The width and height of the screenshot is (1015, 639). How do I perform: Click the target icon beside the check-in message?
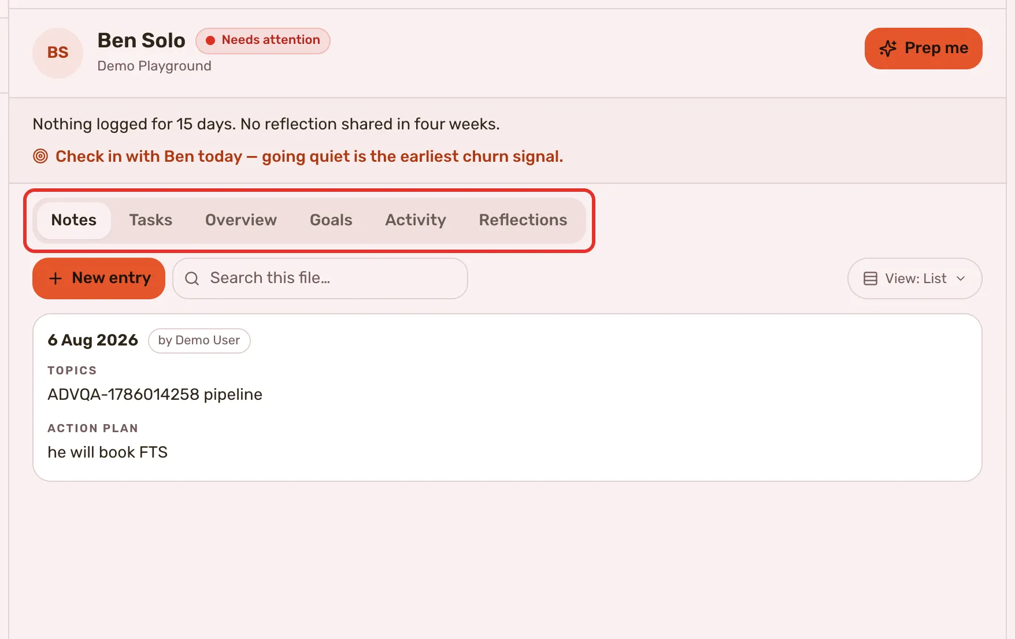(40, 156)
